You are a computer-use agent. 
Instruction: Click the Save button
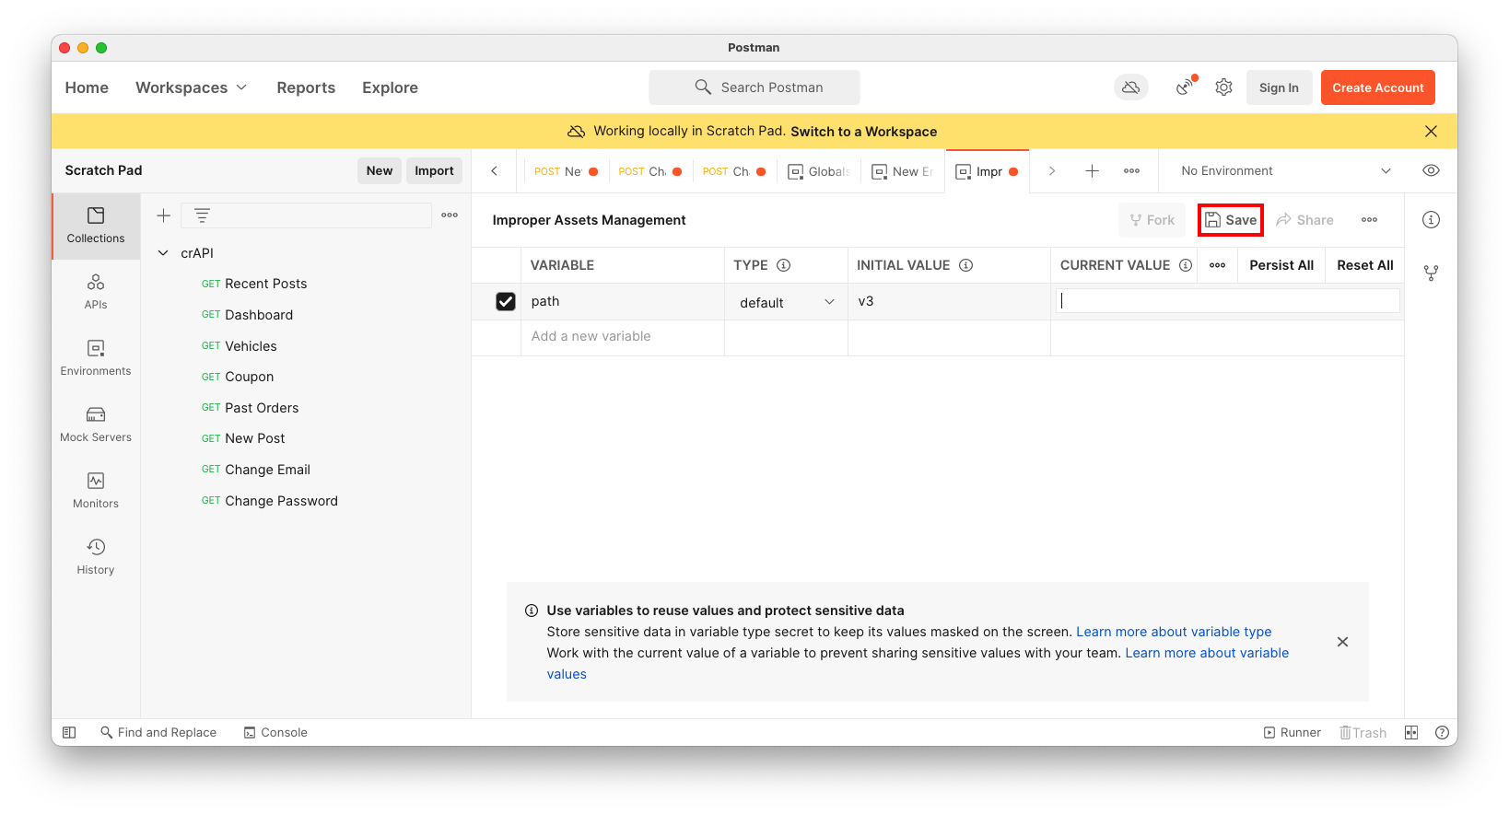(1231, 220)
